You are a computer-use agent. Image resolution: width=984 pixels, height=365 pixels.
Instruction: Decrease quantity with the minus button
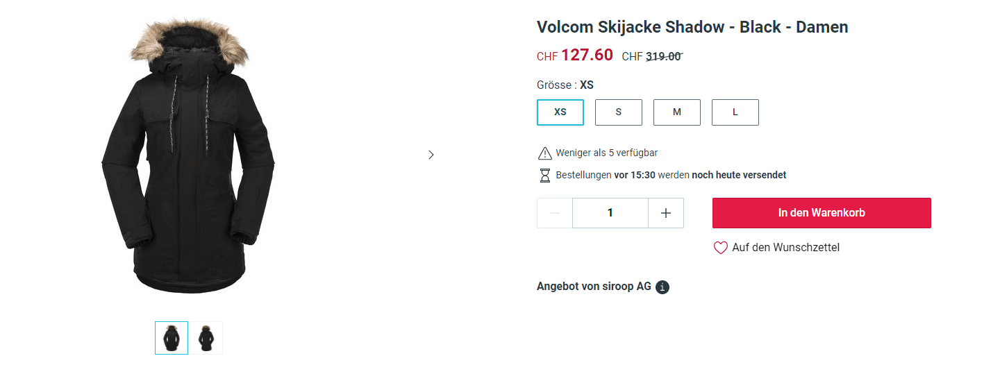pyautogui.click(x=555, y=213)
